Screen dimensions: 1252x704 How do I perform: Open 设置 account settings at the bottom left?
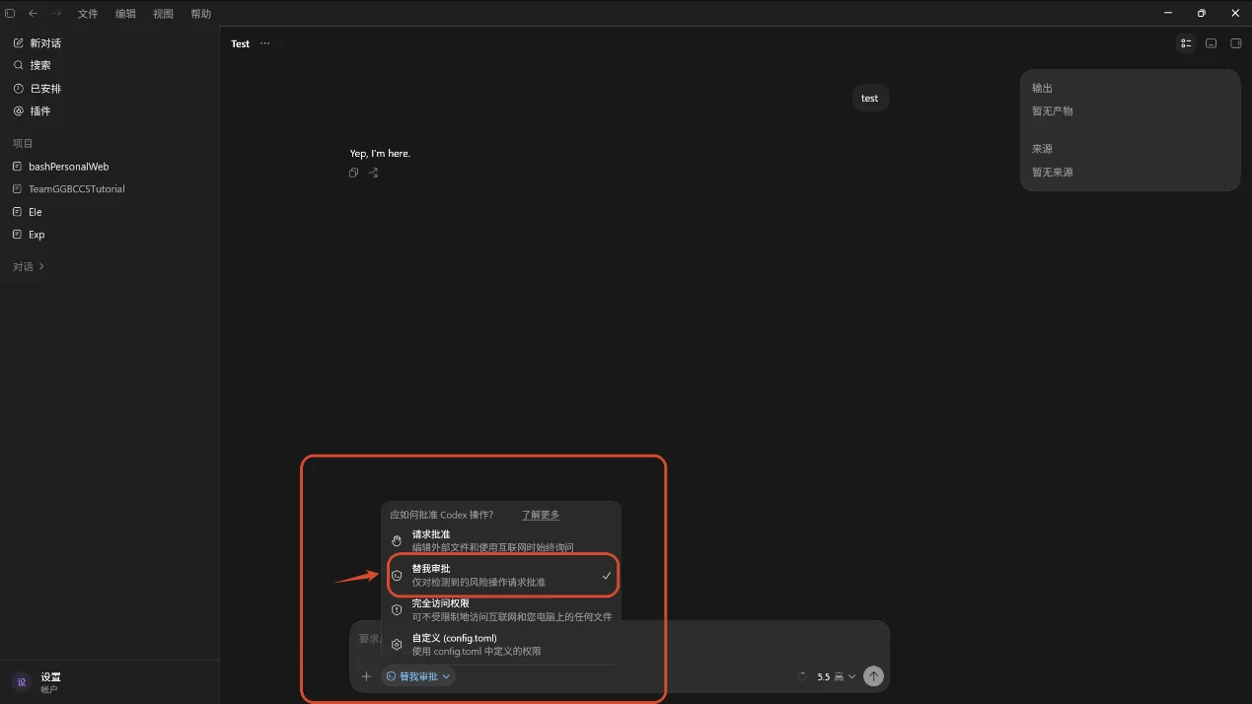click(110, 682)
